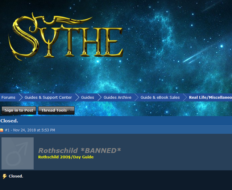Click the Sign in to Post button
This screenshot has height=190, width=232.
(19, 110)
